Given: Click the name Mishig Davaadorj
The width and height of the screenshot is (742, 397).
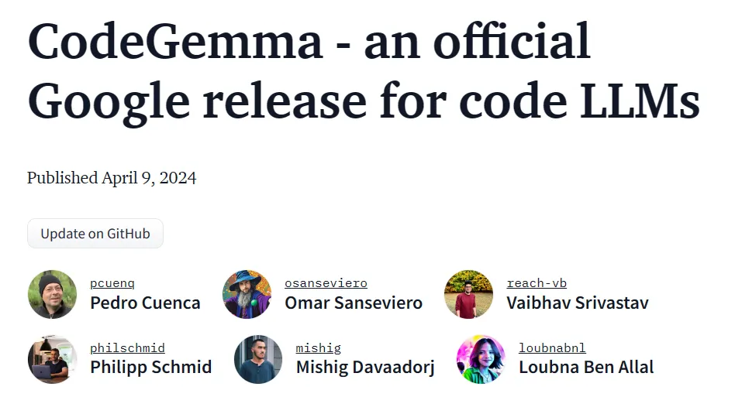Looking at the screenshot, I should 365,367.
